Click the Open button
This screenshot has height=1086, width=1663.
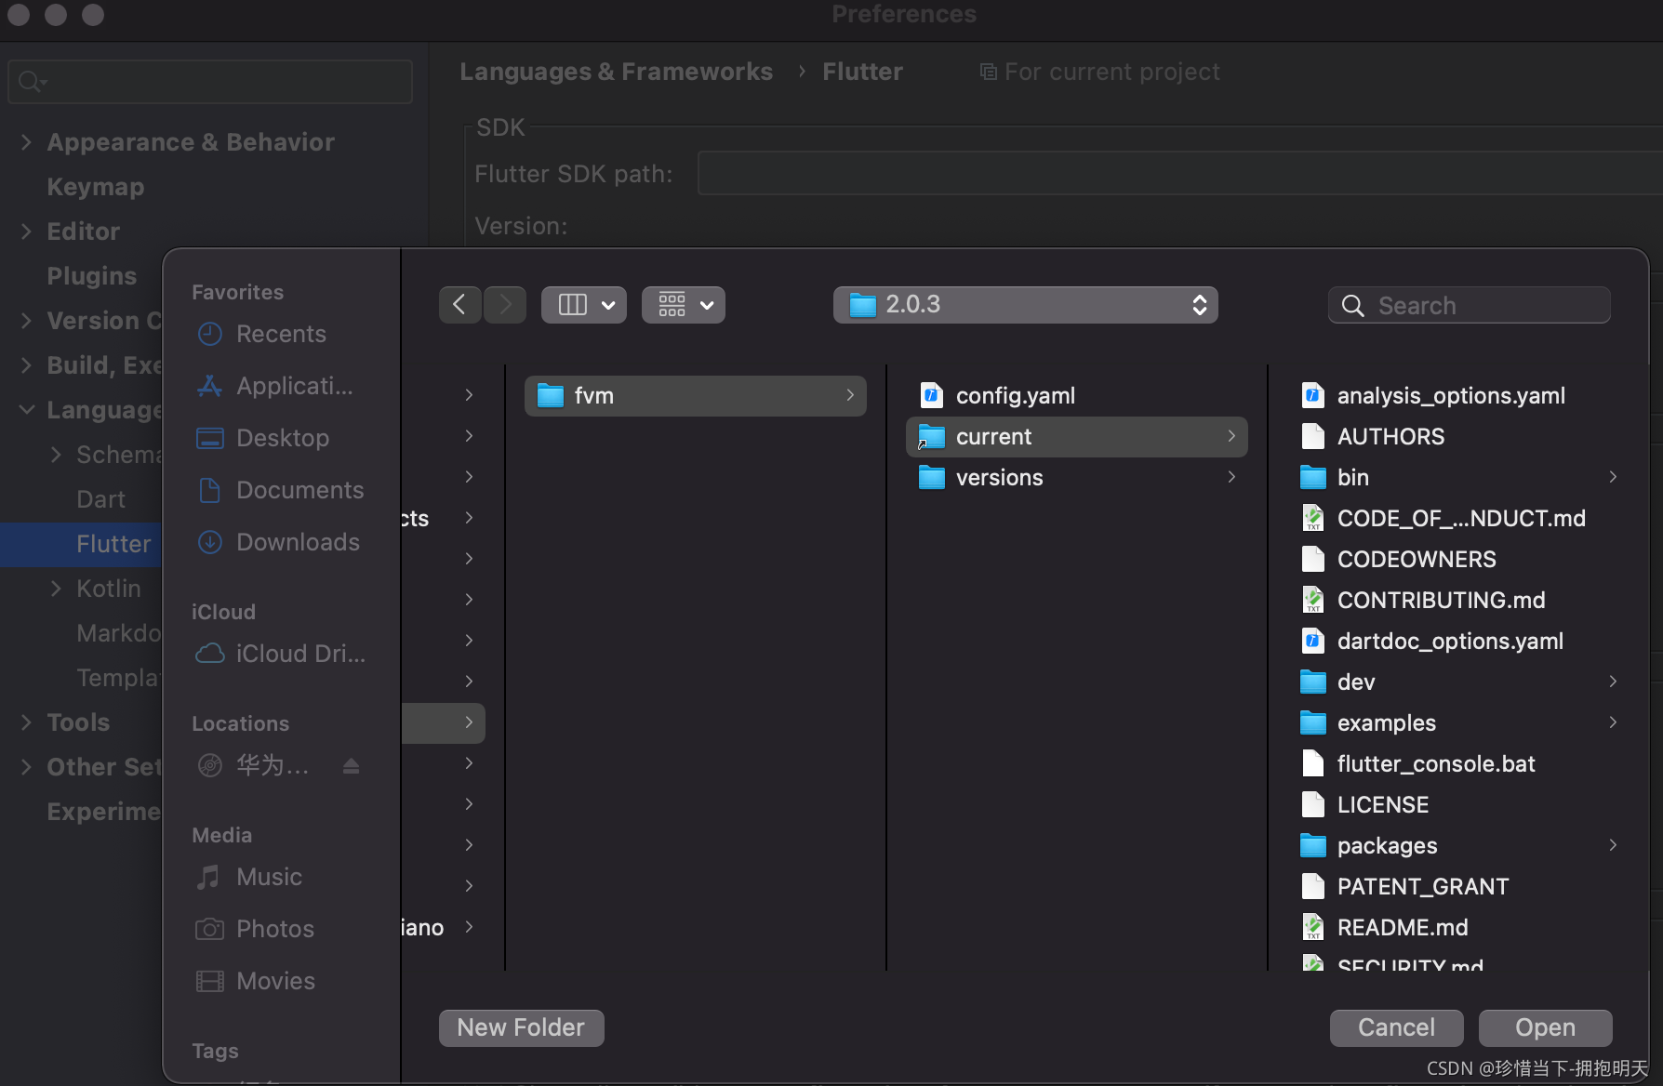point(1545,1027)
